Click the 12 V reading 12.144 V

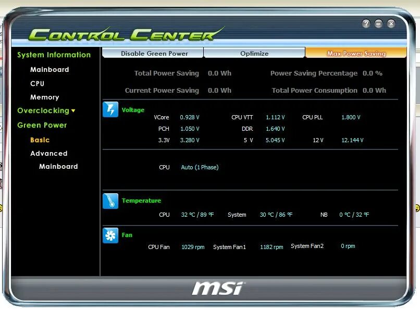352,140
